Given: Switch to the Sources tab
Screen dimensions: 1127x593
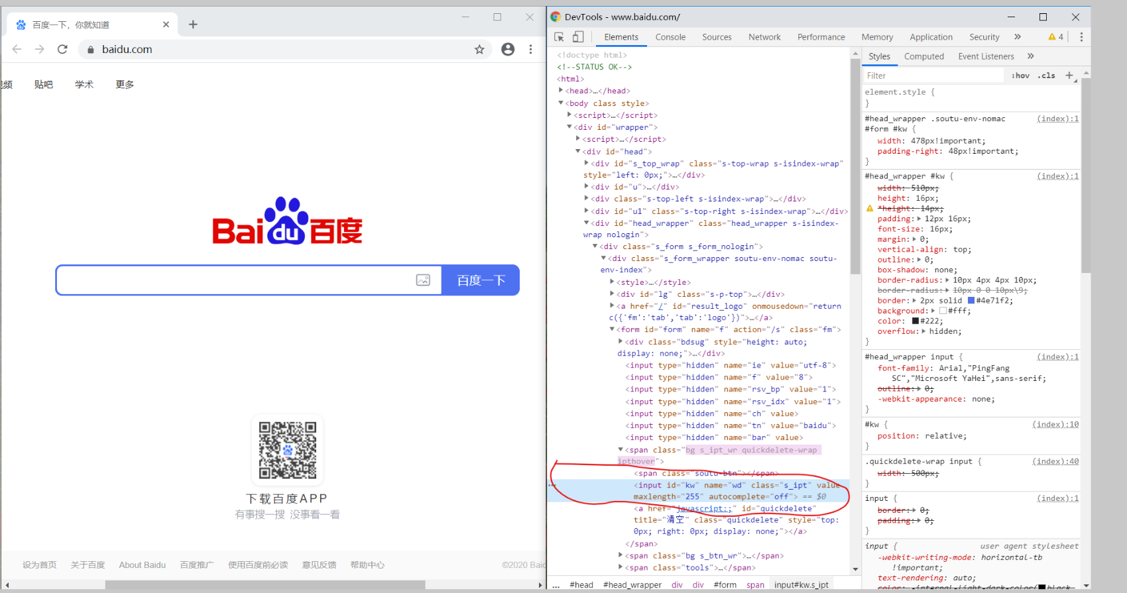Looking at the screenshot, I should pyautogui.click(x=717, y=37).
